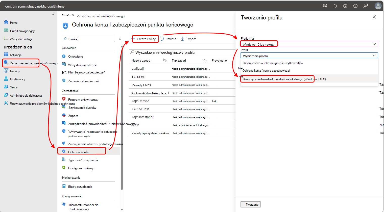Select Ochrona konta (wersja zapoznawcza) option
The width and height of the screenshot is (384, 212).
point(309,71)
